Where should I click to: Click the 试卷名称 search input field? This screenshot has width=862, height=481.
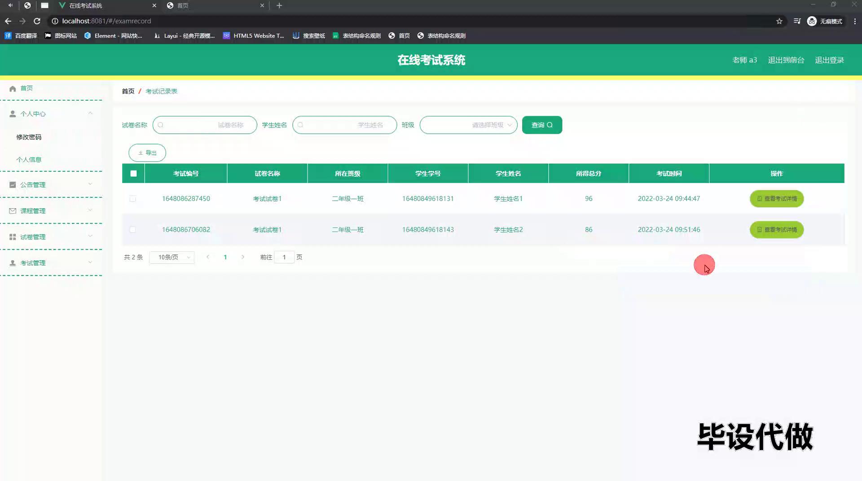(x=205, y=125)
